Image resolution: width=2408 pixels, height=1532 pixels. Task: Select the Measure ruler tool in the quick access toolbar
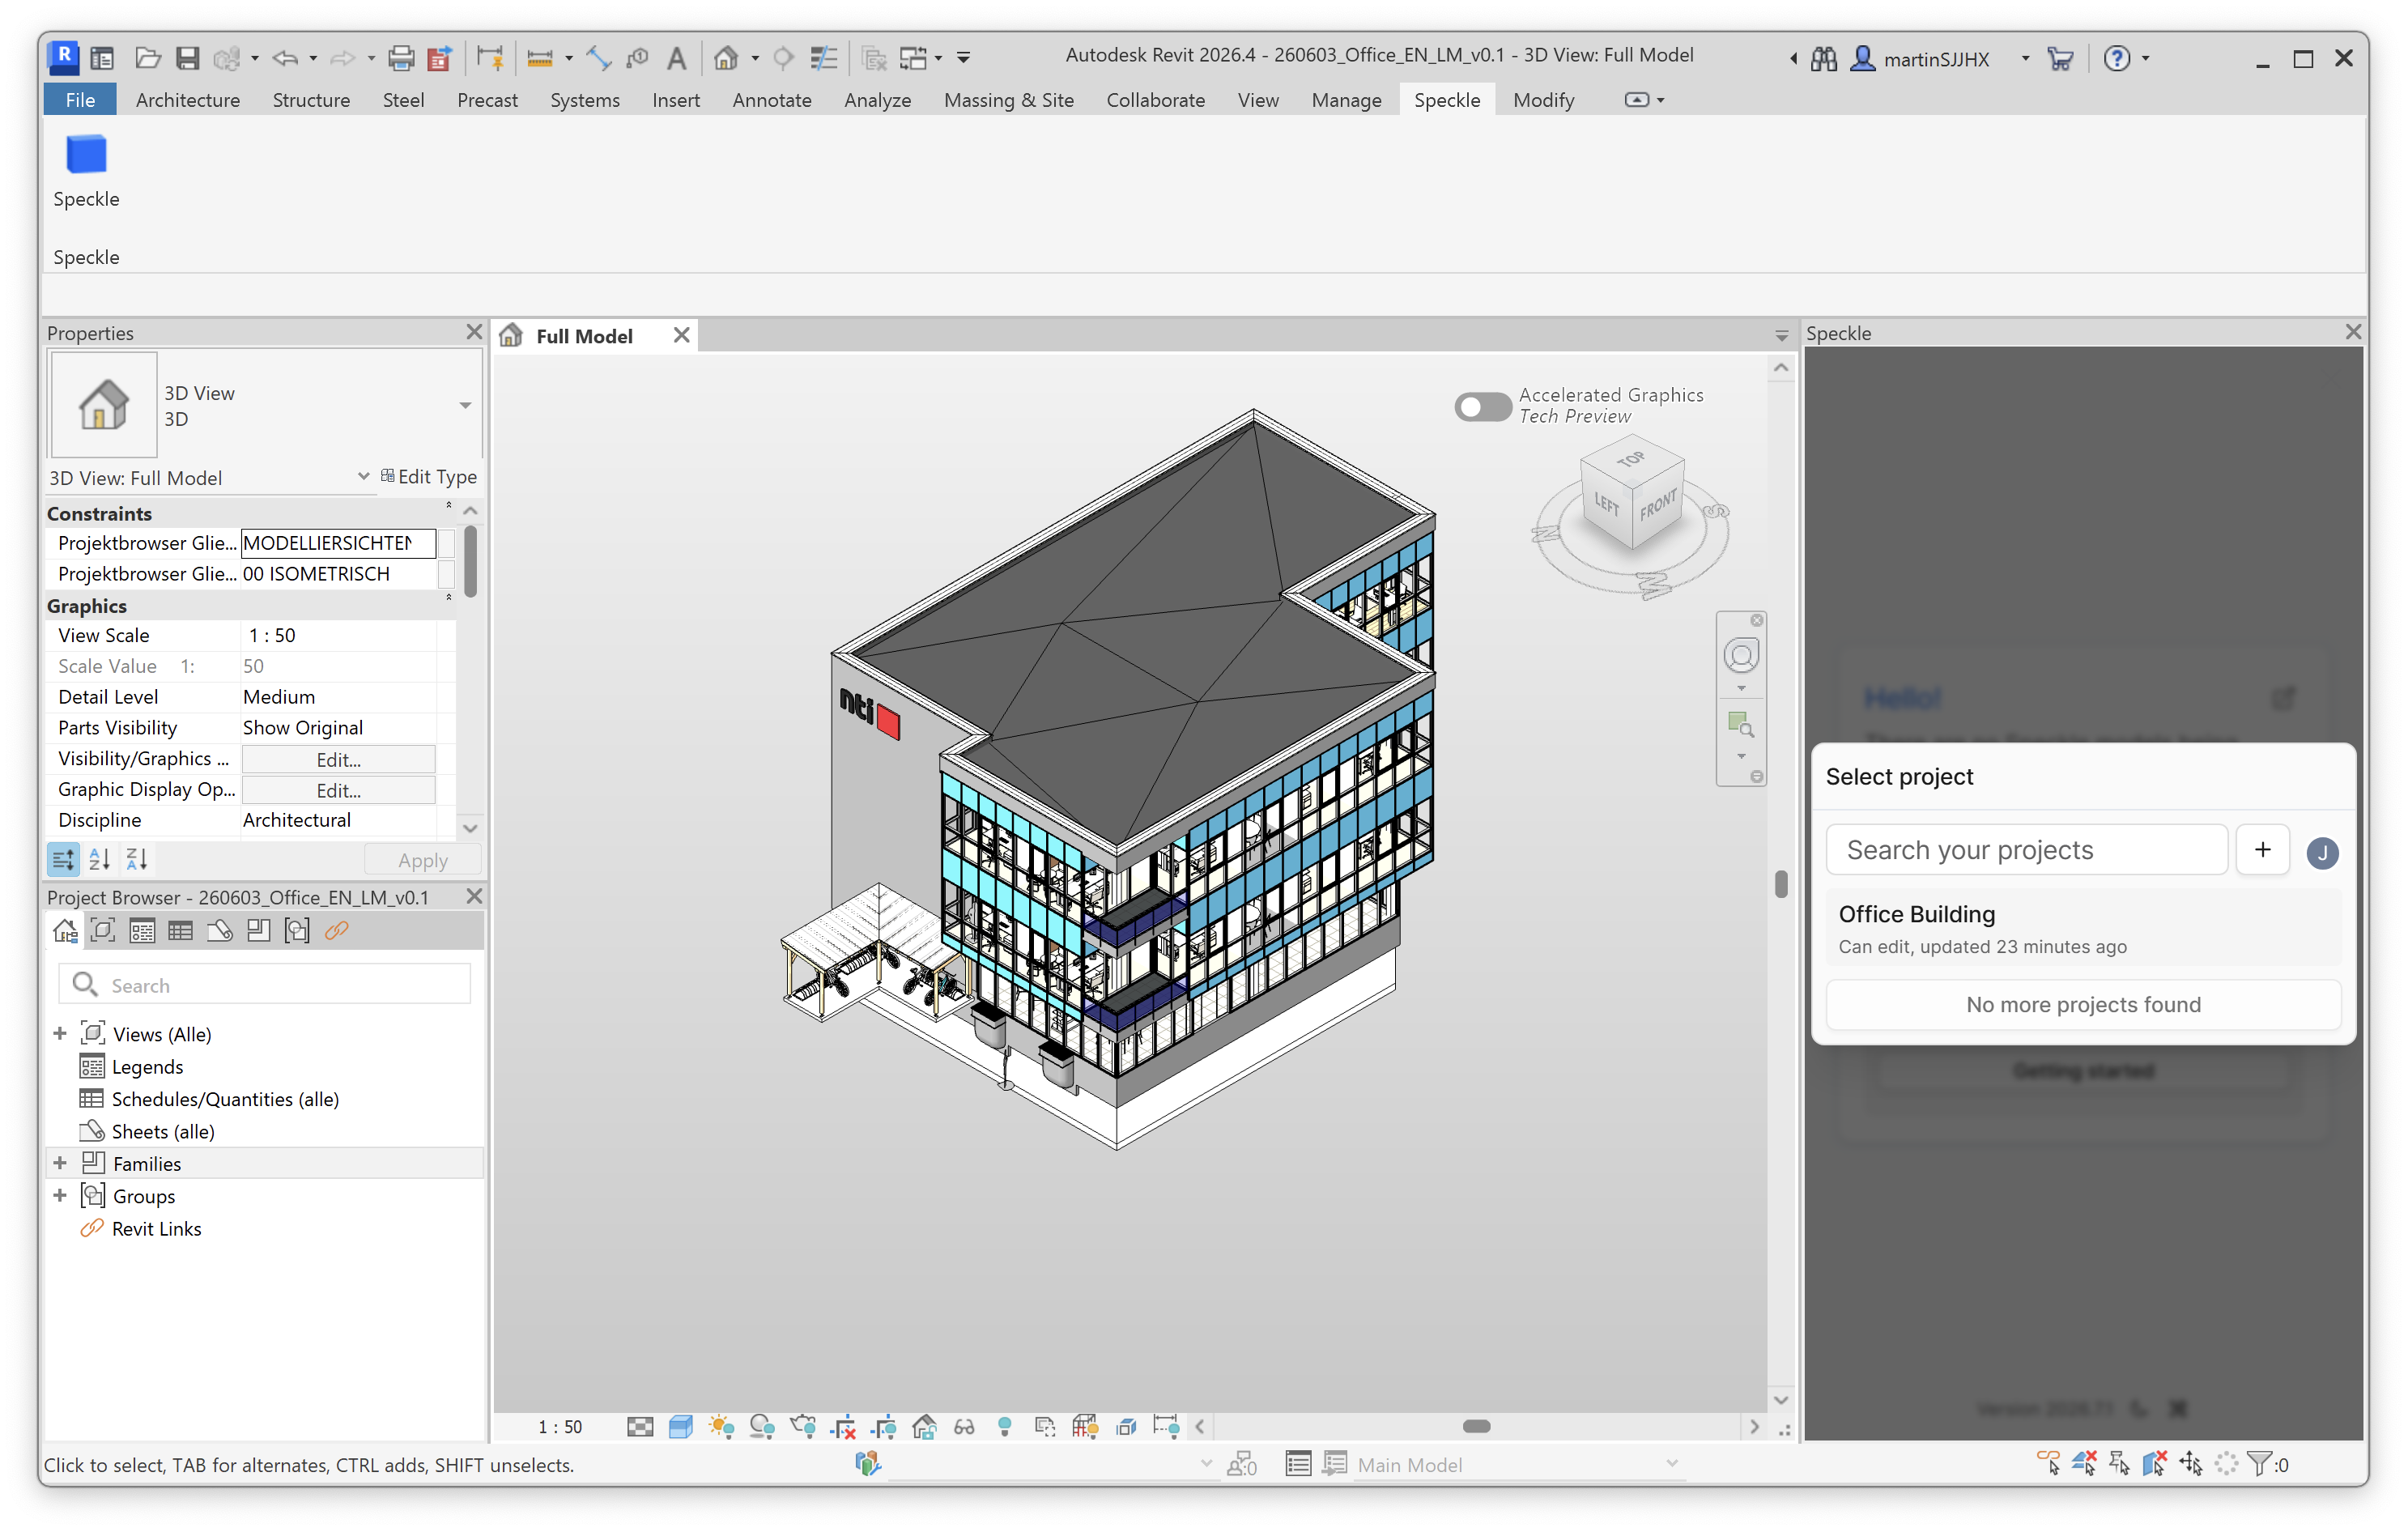pyautogui.click(x=540, y=58)
